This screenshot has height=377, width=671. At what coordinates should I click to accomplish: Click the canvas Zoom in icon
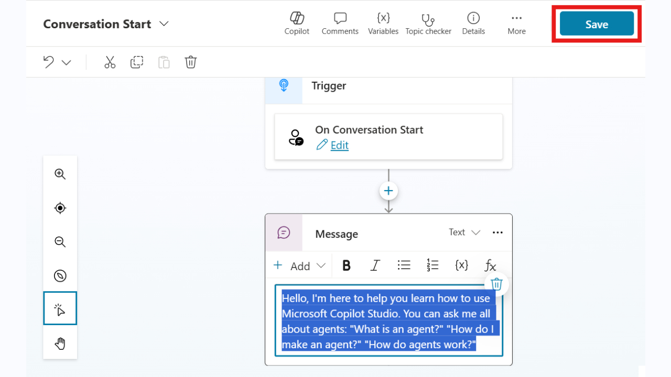pos(60,174)
